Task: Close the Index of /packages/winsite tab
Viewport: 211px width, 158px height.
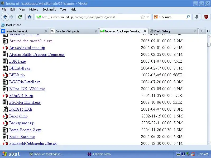Action: (x=145, y=31)
